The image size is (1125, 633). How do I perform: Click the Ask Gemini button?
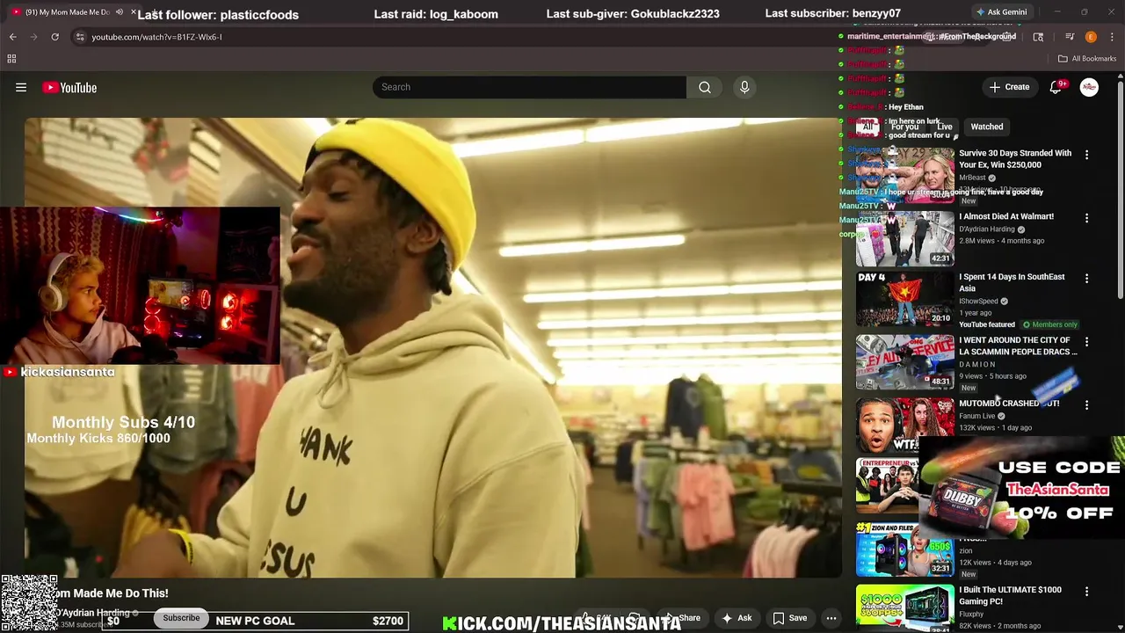coord(1000,12)
